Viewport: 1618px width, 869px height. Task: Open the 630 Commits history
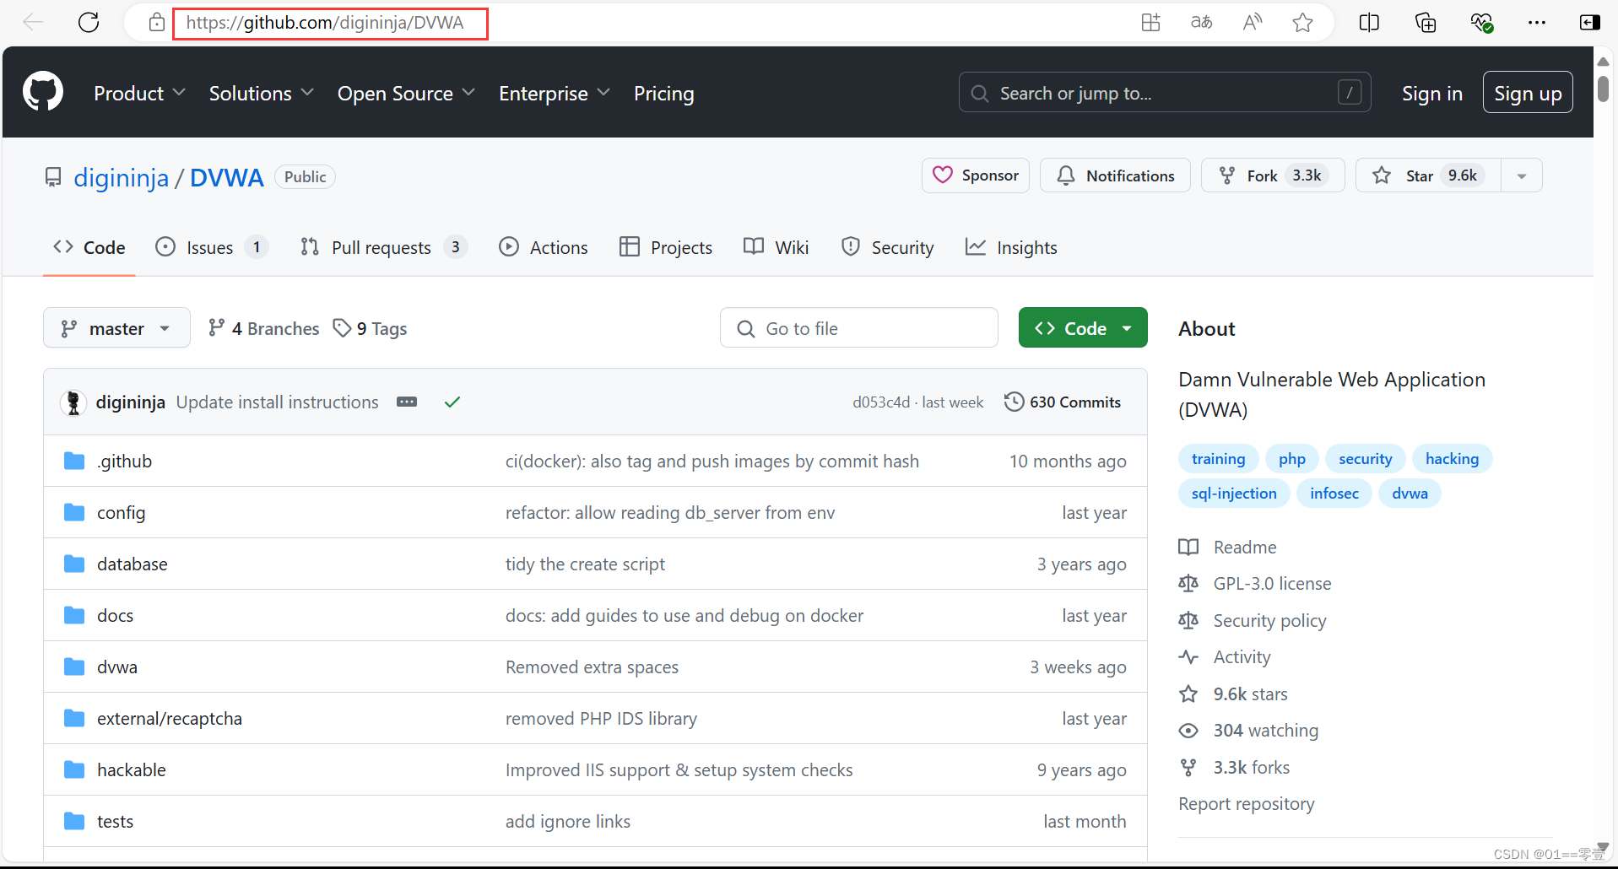coord(1063,402)
